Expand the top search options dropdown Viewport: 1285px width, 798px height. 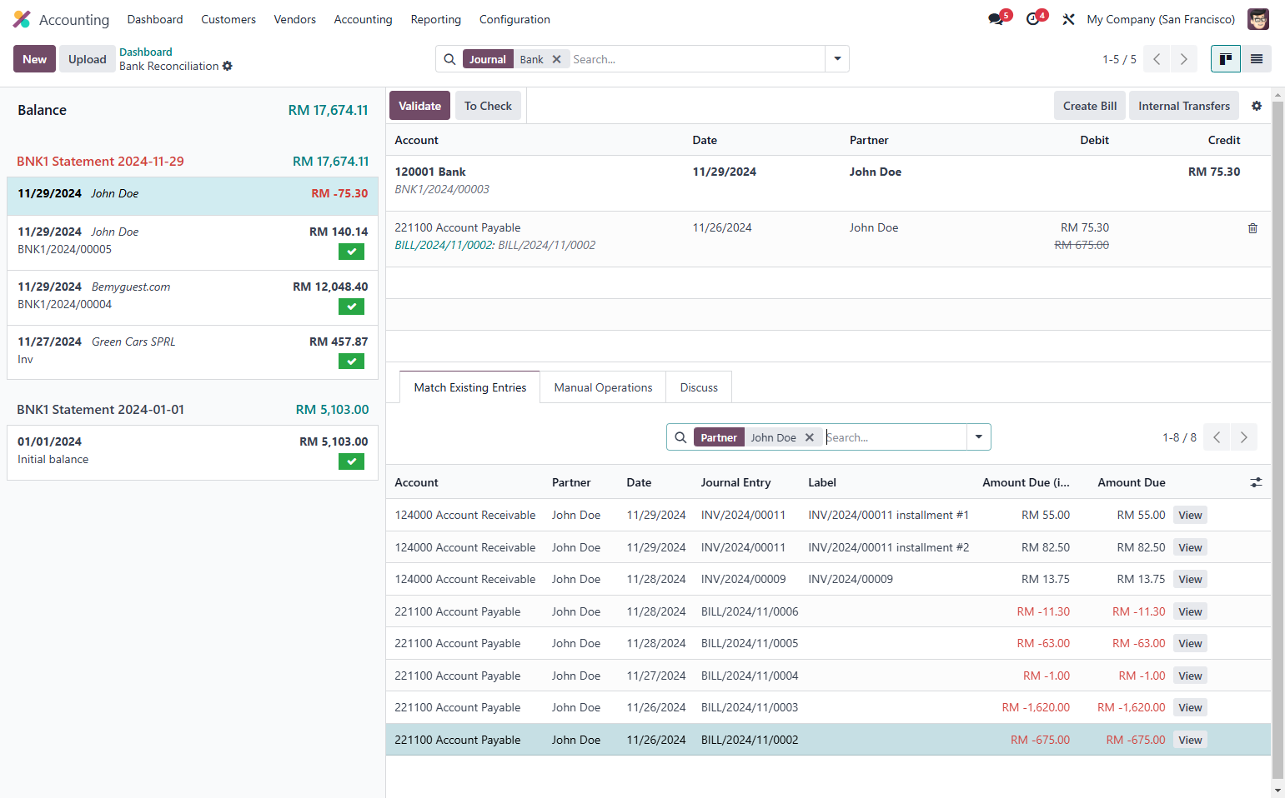pos(837,59)
